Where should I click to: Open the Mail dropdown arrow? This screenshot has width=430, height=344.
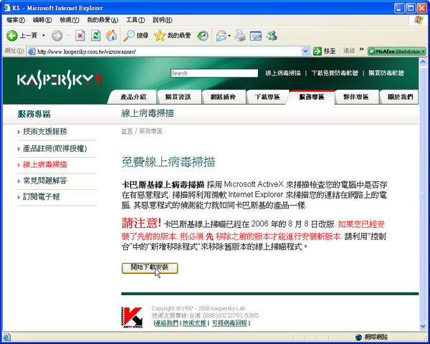(x=229, y=36)
